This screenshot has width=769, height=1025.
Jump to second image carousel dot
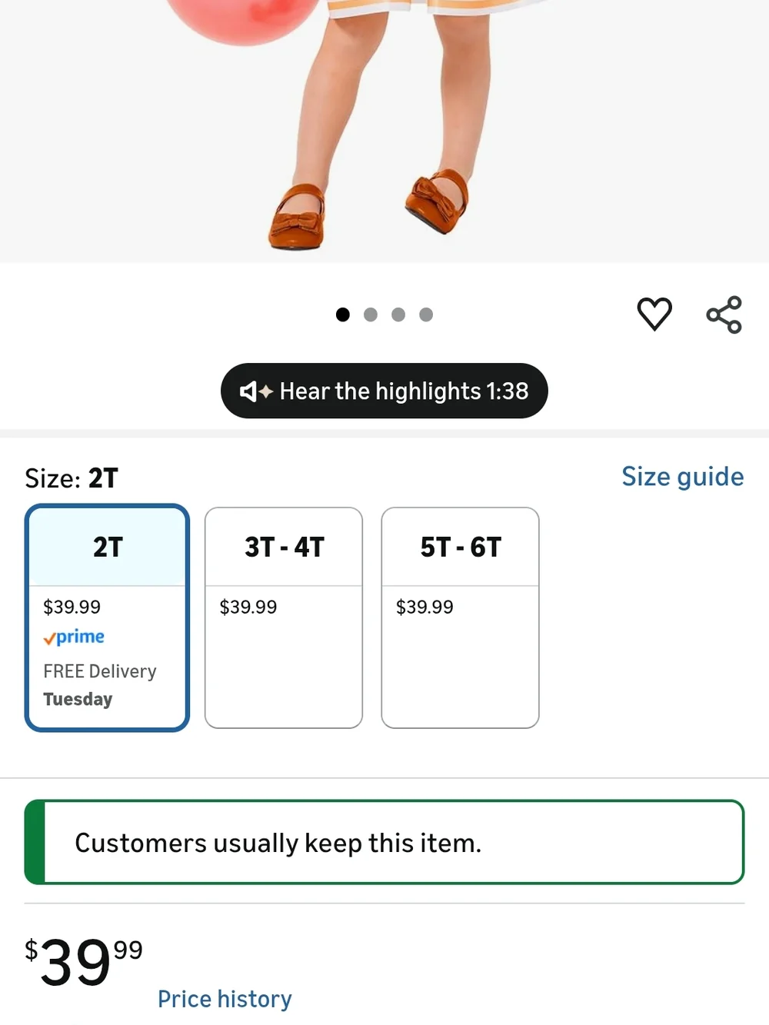[371, 314]
